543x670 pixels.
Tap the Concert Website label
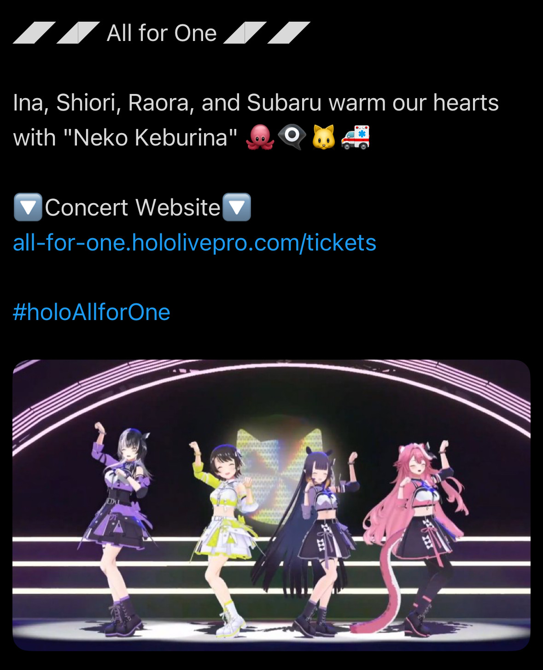[x=133, y=207]
